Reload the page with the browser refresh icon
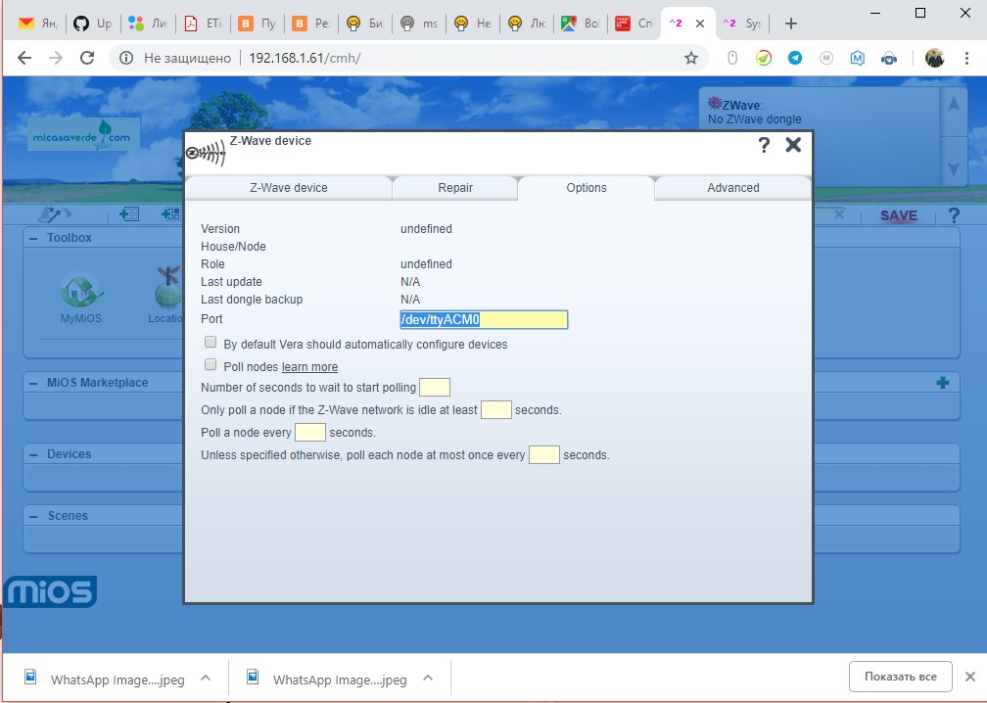This screenshot has height=703, width=987. [86, 58]
